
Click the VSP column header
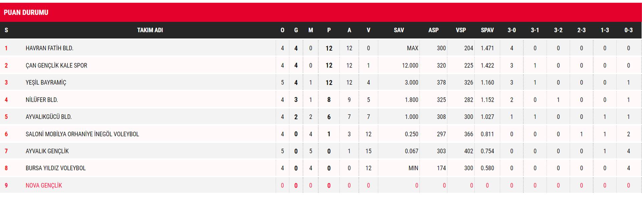click(461, 30)
